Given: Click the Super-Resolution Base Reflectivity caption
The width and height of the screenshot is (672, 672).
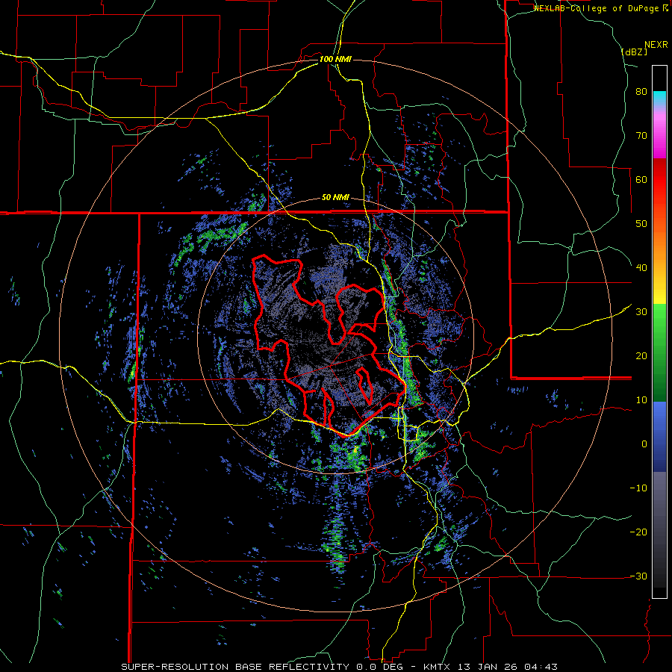Looking at the screenshot, I should [339, 667].
